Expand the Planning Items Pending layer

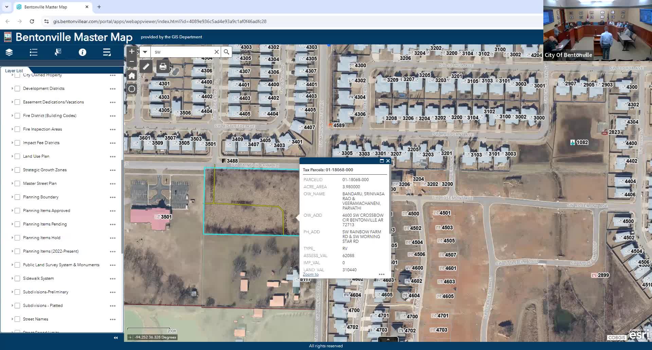[12, 224]
